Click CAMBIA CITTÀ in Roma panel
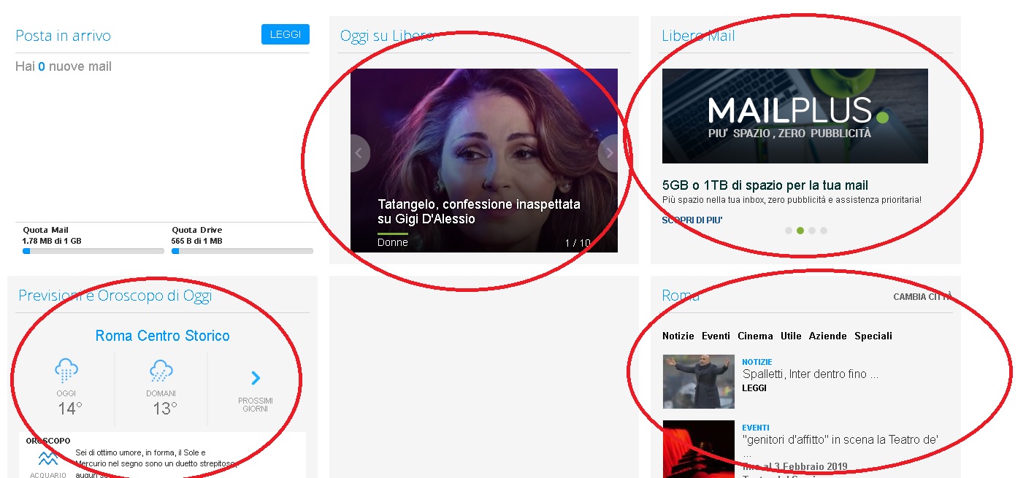Viewport: 1034px width, 478px height. 923,297
